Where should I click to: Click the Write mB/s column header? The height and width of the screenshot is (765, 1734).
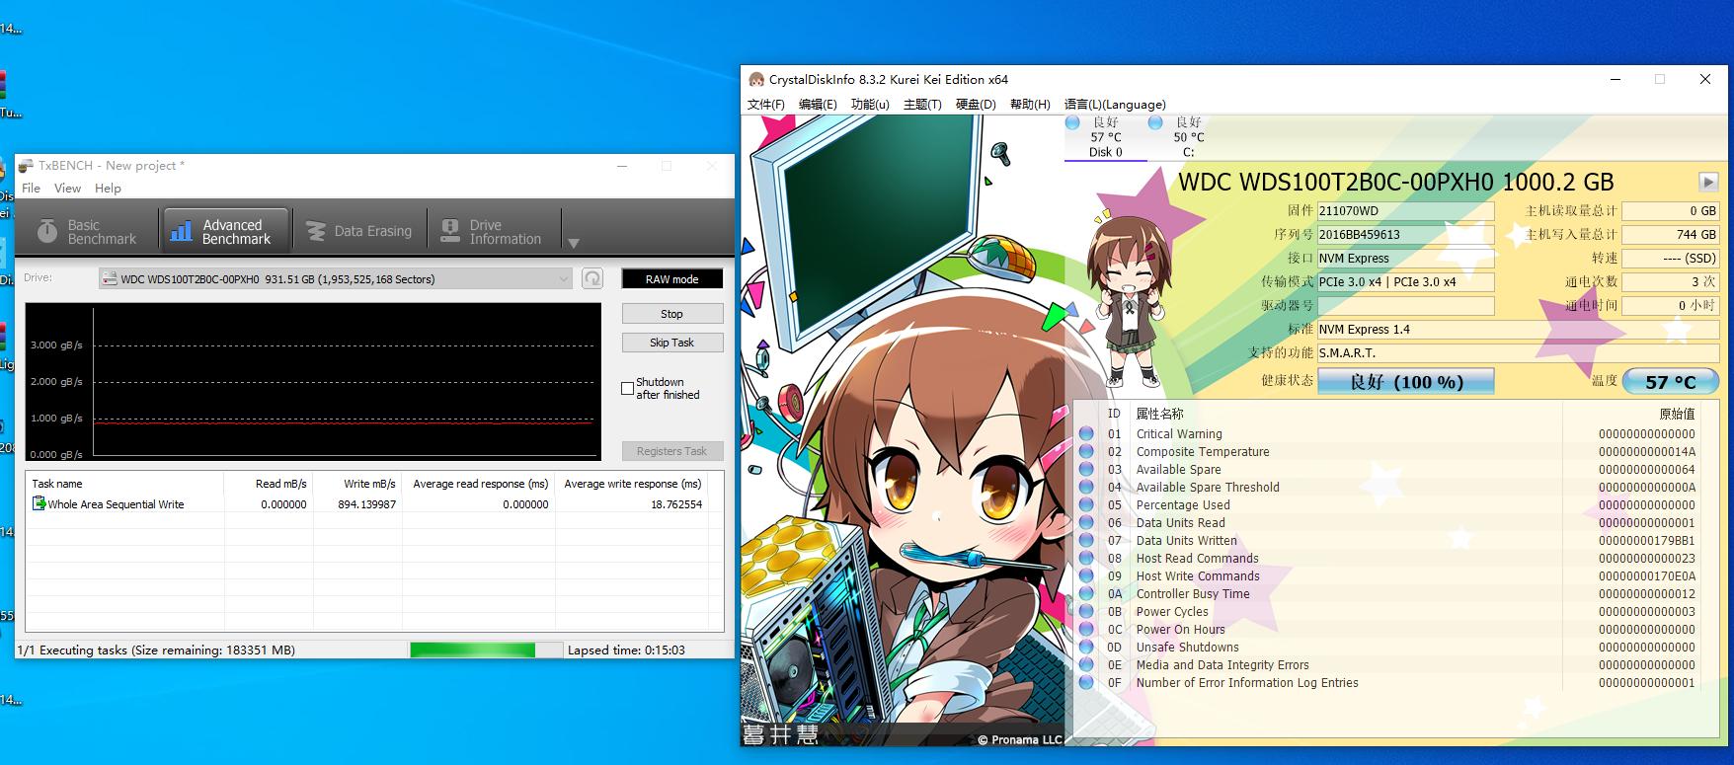[357, 484]
